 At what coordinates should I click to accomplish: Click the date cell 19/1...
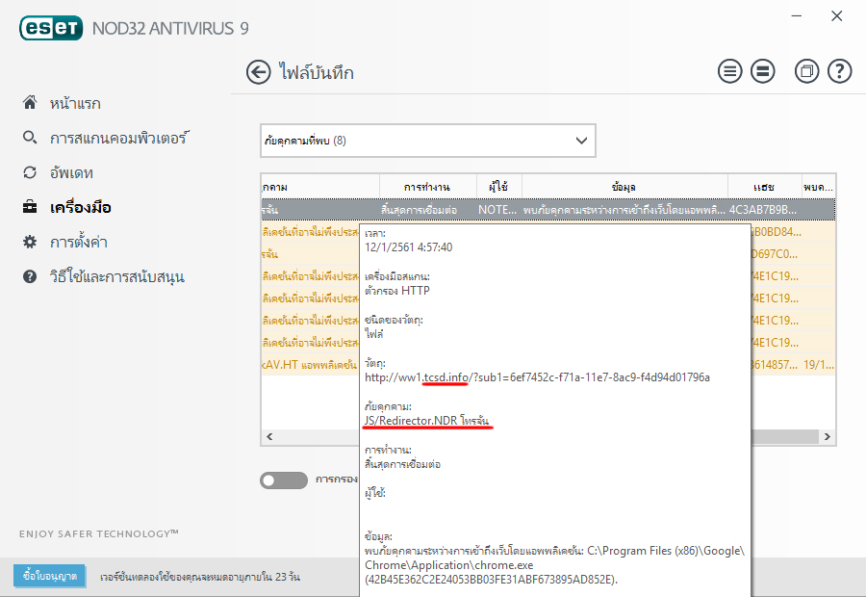pos(819,365)
